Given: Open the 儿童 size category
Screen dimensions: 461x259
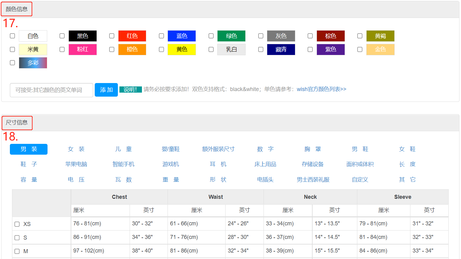Looking at the screenshot, I should [123, 149].
